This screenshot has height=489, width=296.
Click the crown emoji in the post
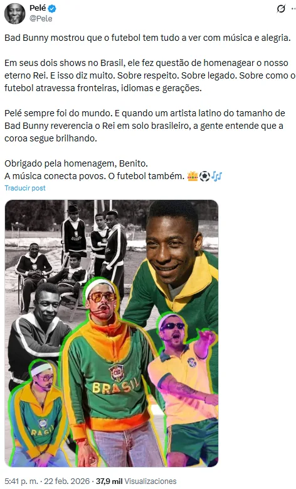193,177
